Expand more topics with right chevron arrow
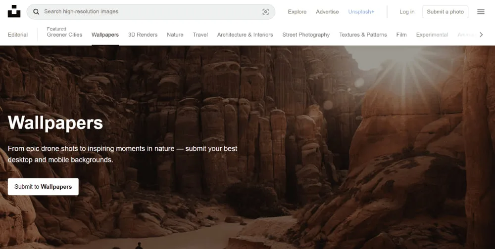Screen dimensions: 495x249 (x=481, y=35)
